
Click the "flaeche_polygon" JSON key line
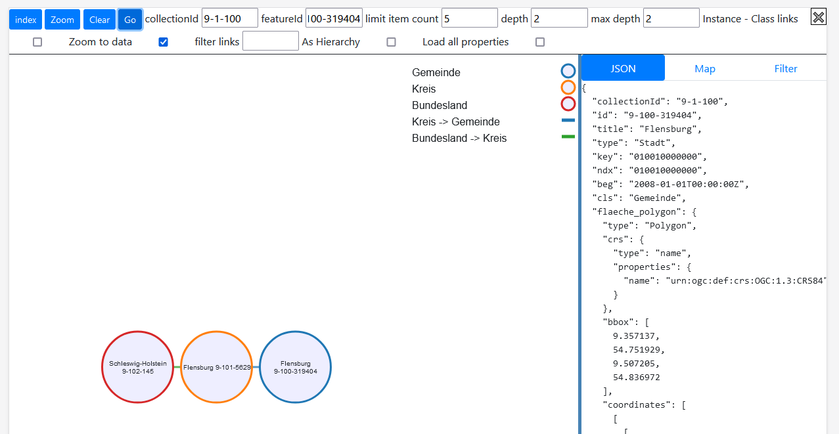(645, 211)
